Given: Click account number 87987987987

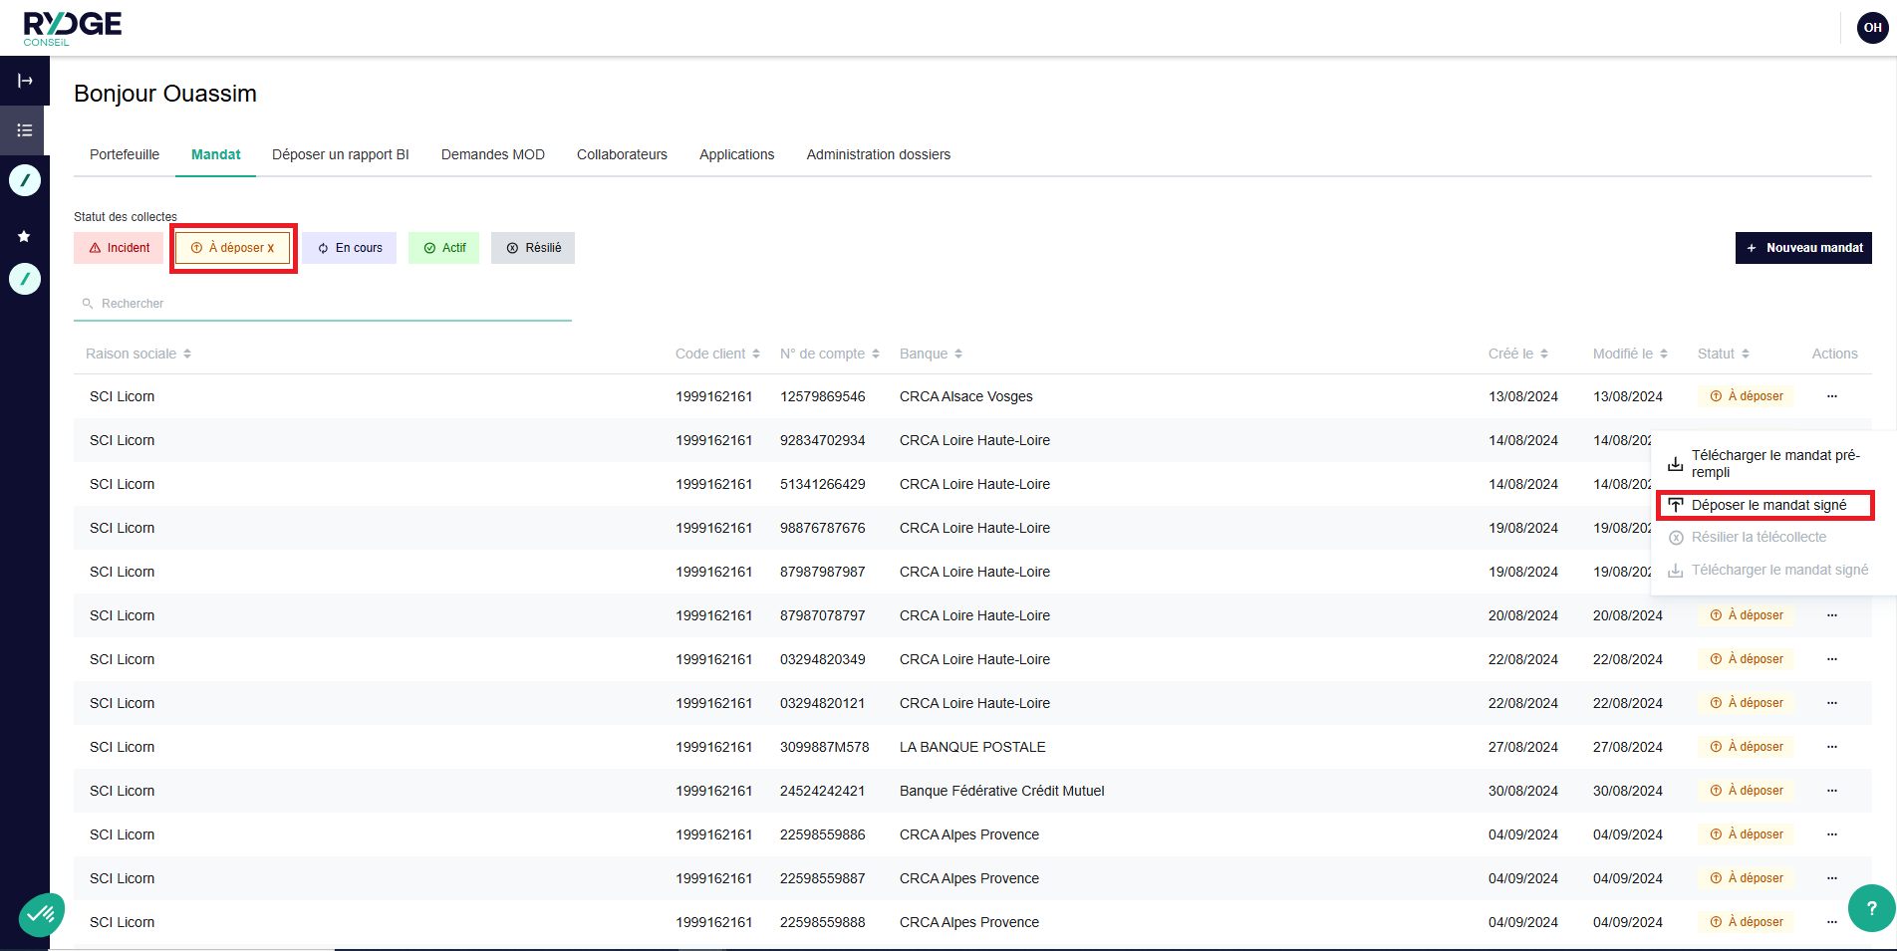Looking at the screenshot, I should pyautogui.click(x=823, y=572).
